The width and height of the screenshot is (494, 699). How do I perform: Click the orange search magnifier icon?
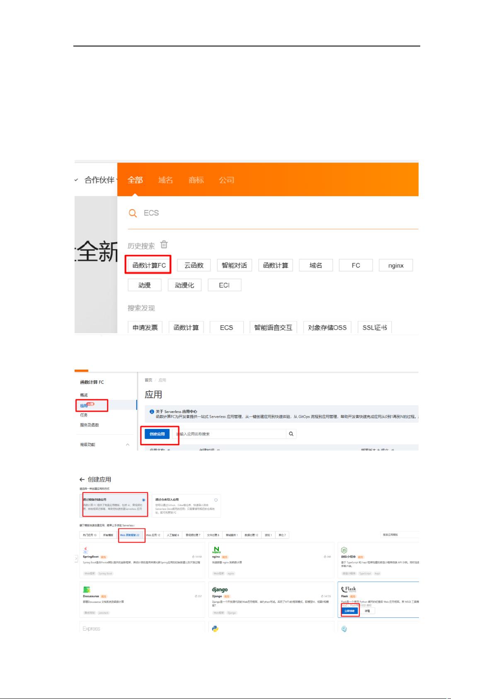(133, 213)
